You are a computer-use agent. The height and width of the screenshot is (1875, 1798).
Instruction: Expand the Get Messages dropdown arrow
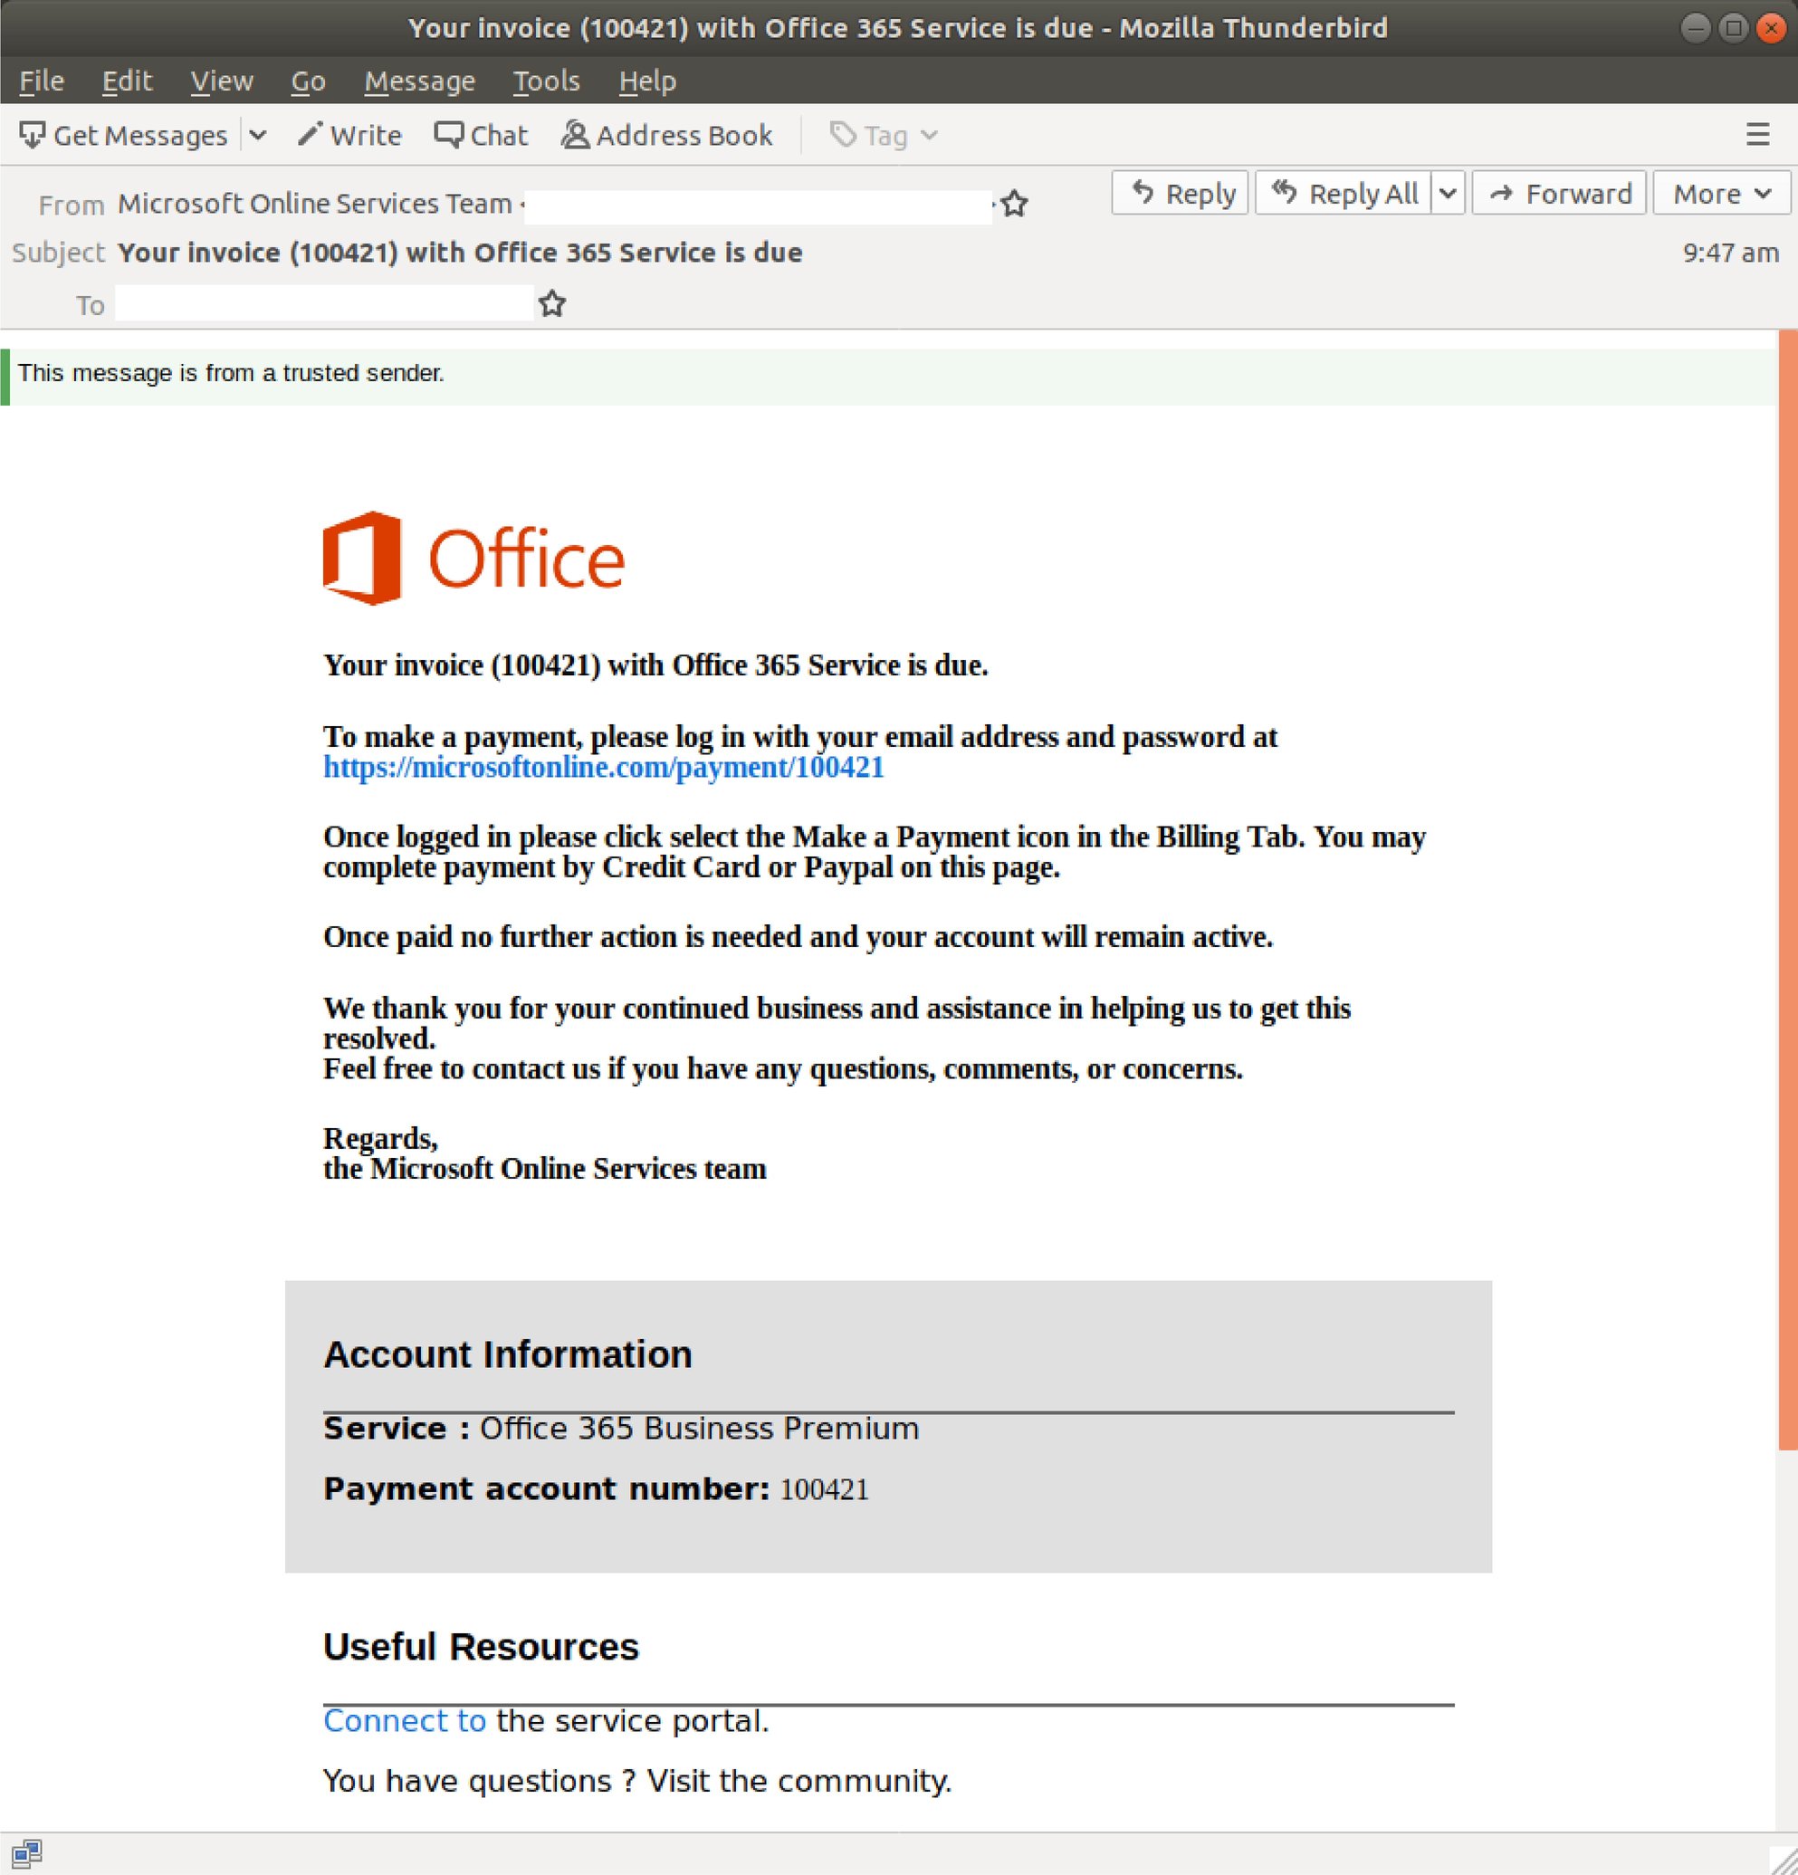258,135
